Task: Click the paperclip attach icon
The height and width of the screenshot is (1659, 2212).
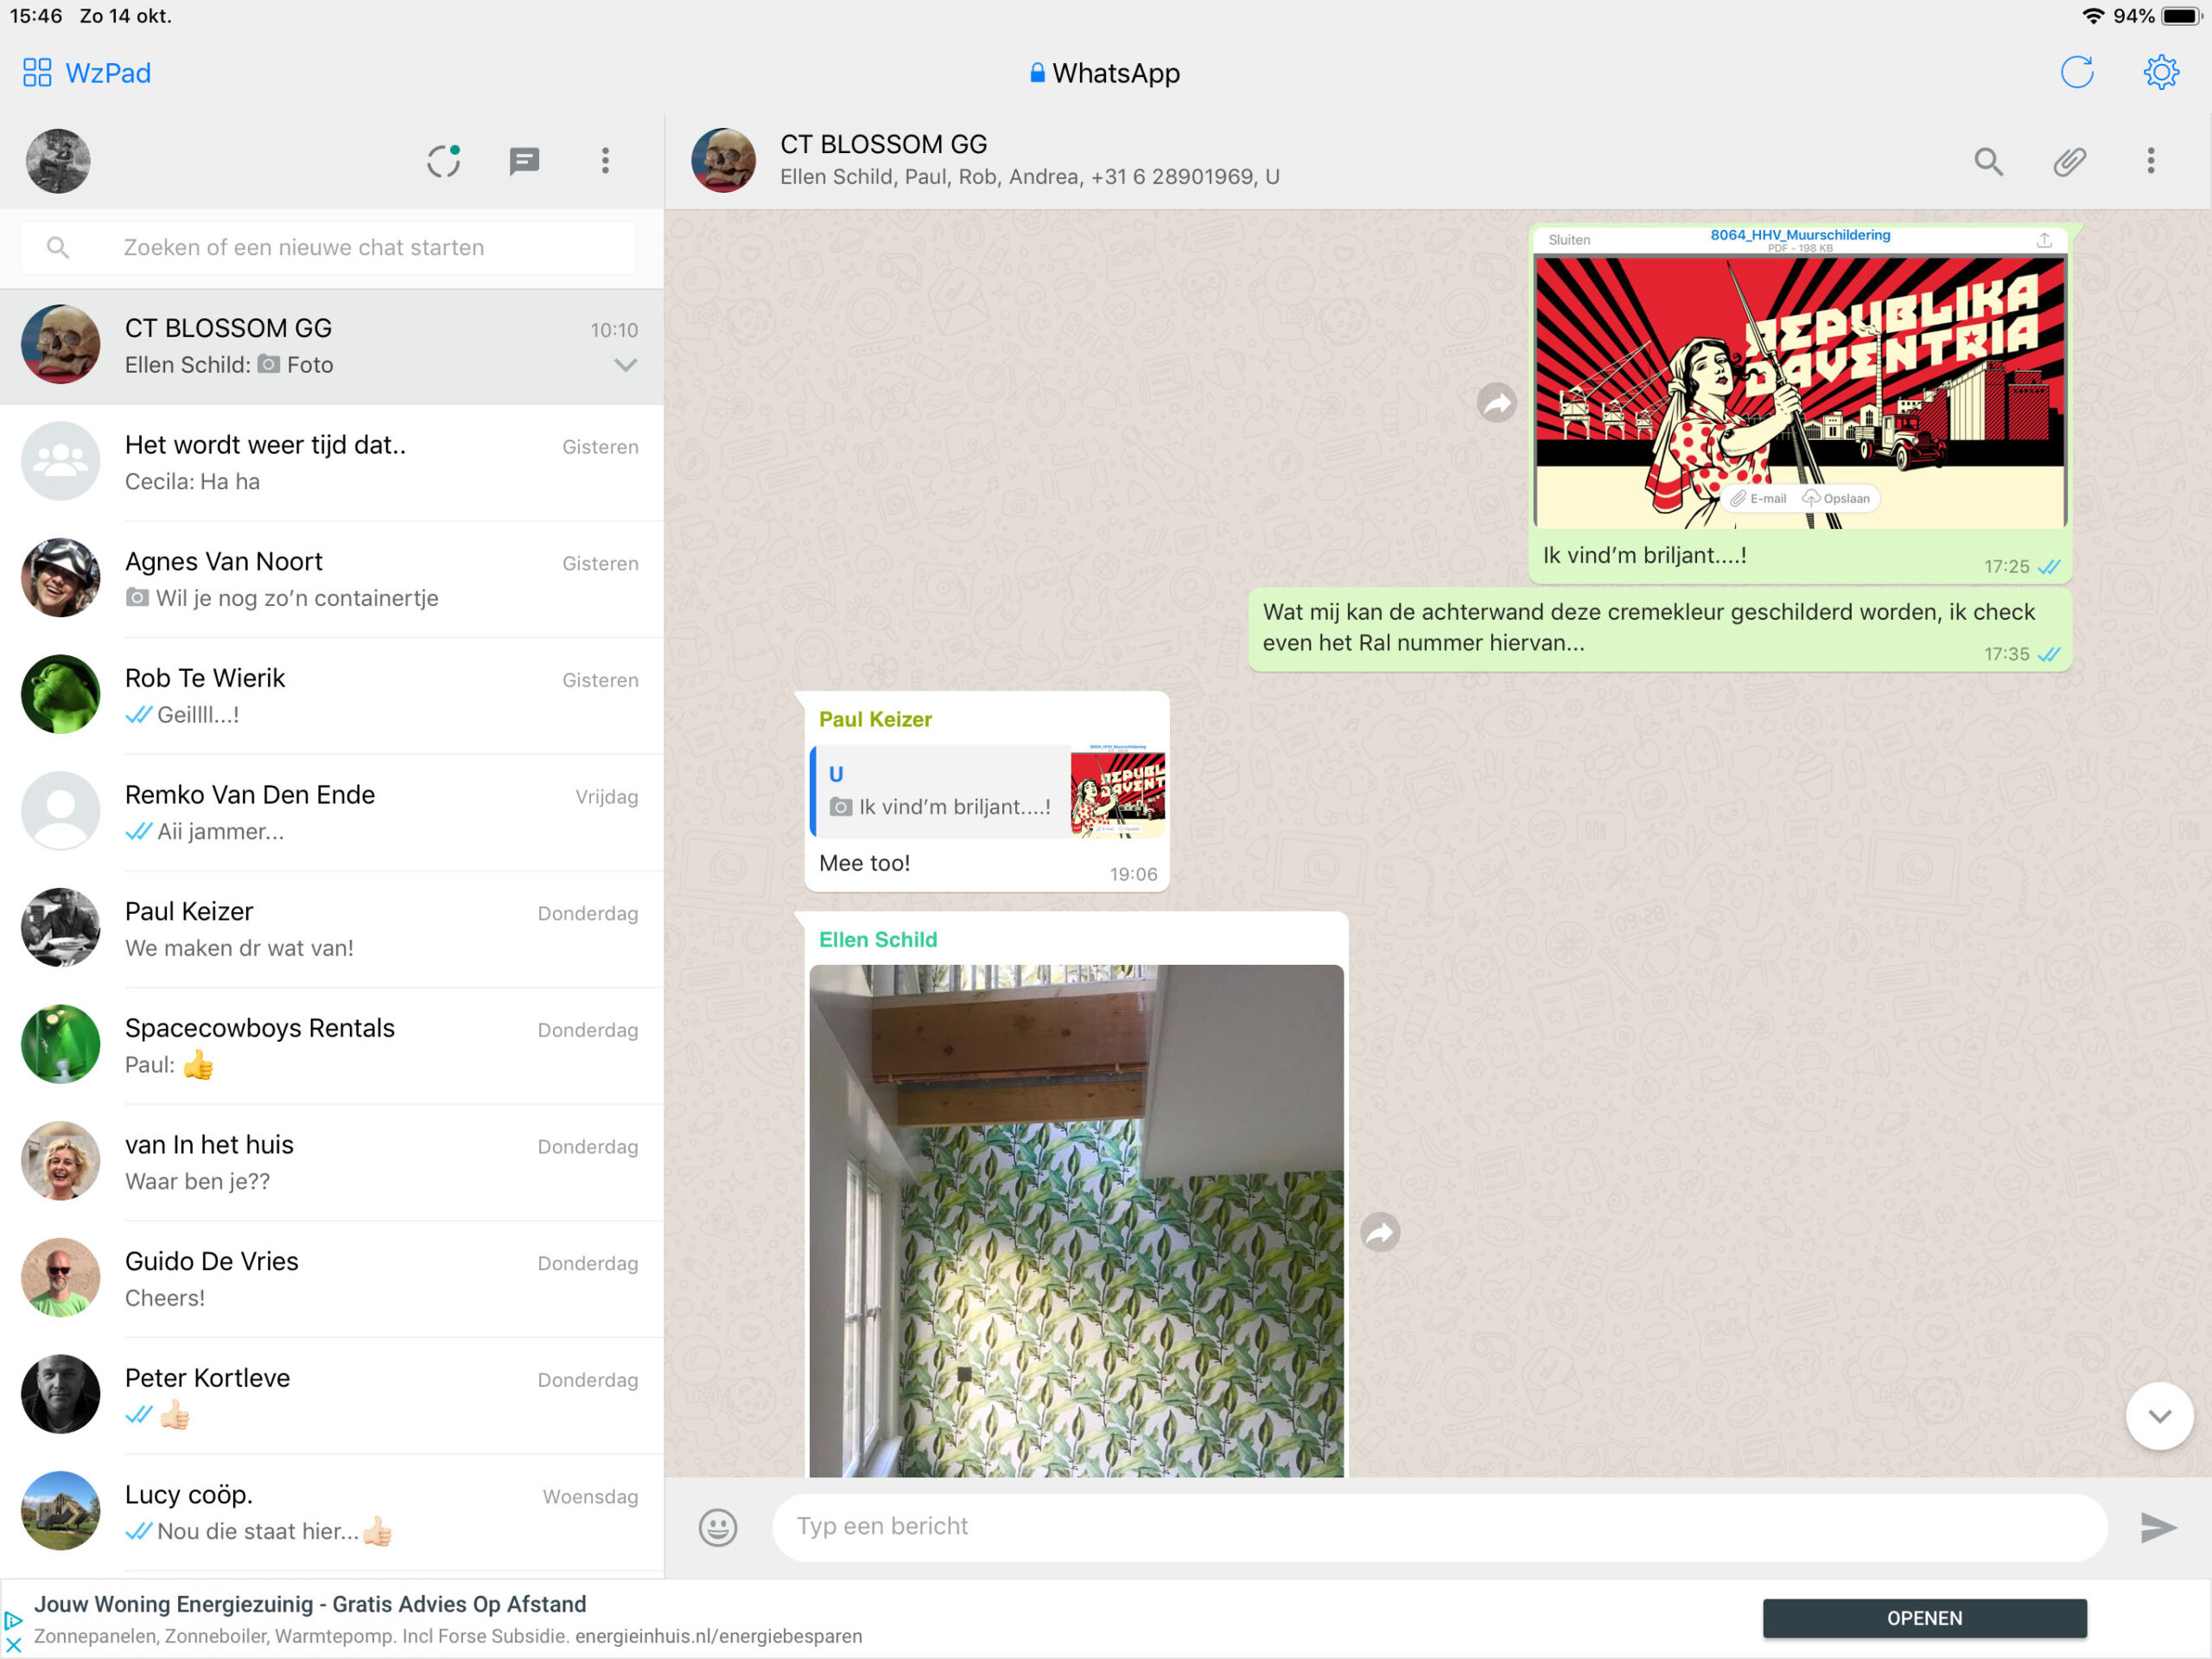Action: (2069, 161)
